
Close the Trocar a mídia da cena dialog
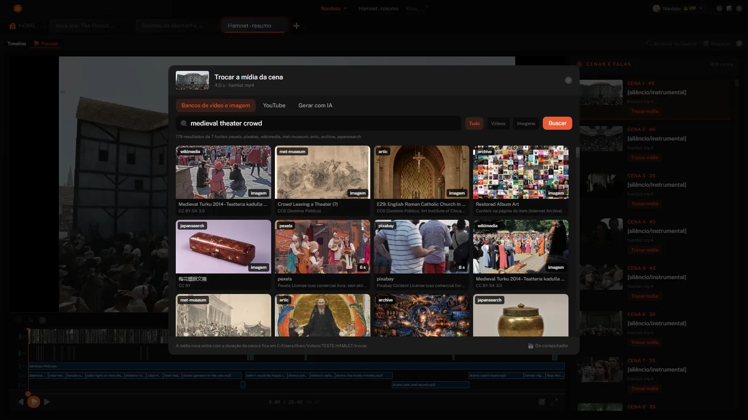point(568,80)
